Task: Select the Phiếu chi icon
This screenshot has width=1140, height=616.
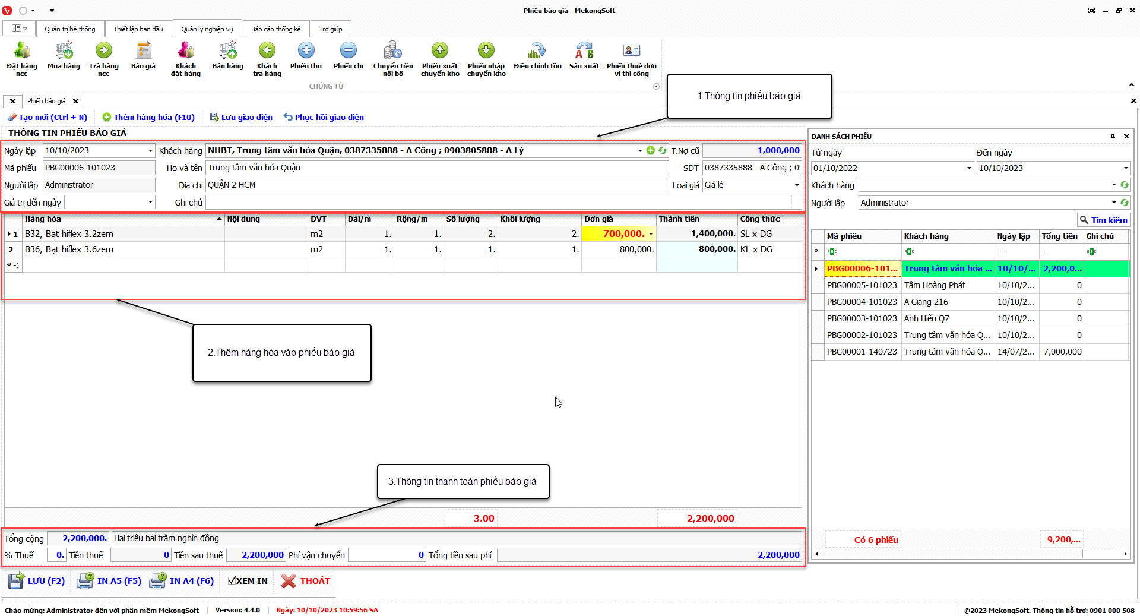Action: 349,51
